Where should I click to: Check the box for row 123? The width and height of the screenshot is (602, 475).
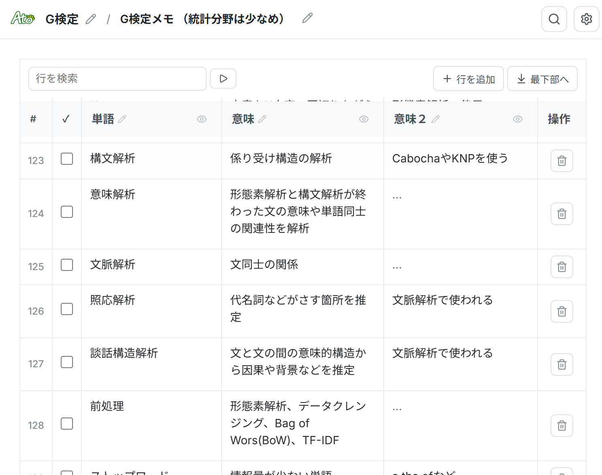(67, 159)
